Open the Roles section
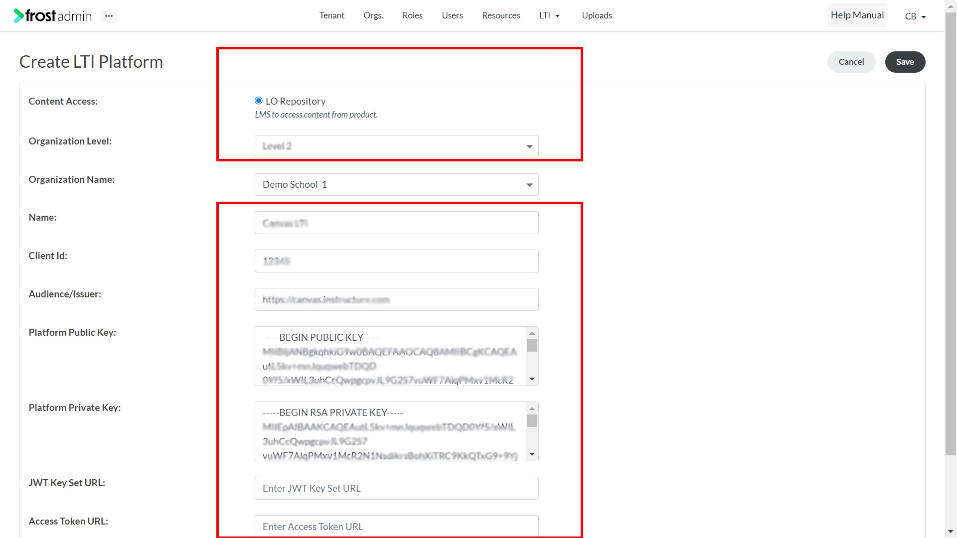The height and width of the screenshot is (538, 957). [413, 15]
